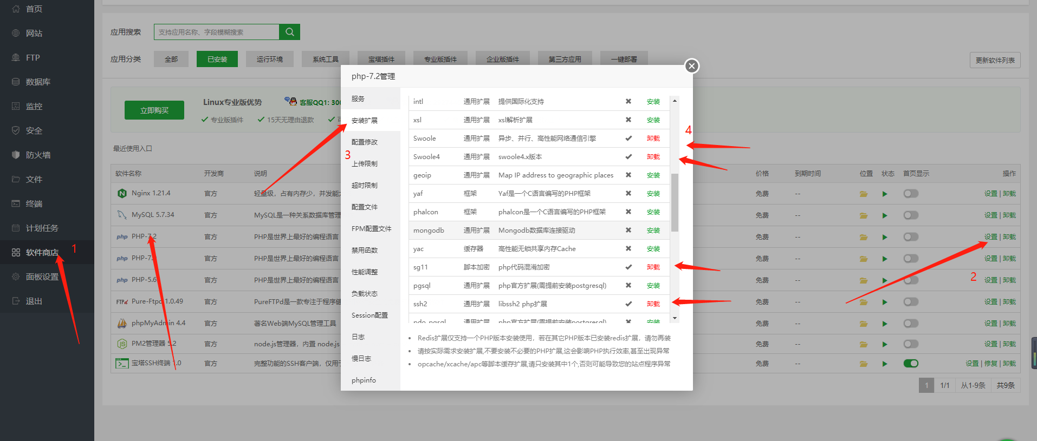The width and height of the screenshot is (1037, 441).
Task: Toggle homepage display for Nginx
Action: 911,193
